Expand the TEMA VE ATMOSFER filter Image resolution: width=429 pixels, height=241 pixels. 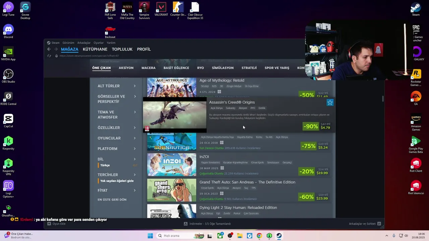[x=117, y=115]
